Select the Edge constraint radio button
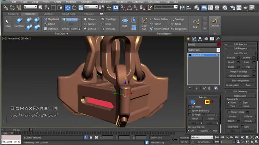The image size is (259, 145). click(x=240, y=102)
